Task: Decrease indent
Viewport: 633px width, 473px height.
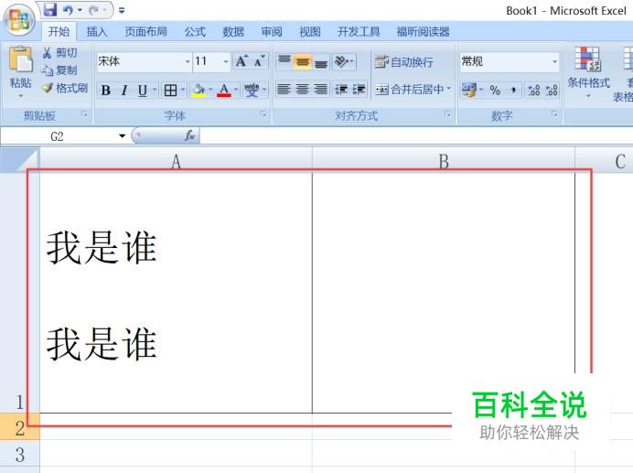Action: pos(341,90)
